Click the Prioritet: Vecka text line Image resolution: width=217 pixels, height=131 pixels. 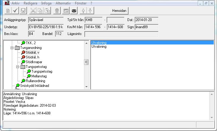14,102
